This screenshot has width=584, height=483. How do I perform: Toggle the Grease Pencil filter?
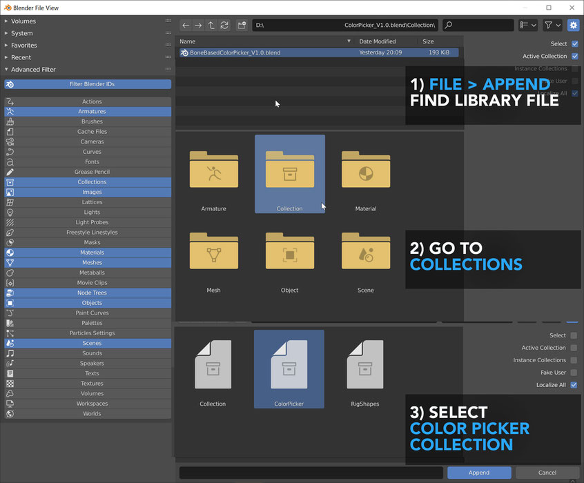click(x=88, y=172)
